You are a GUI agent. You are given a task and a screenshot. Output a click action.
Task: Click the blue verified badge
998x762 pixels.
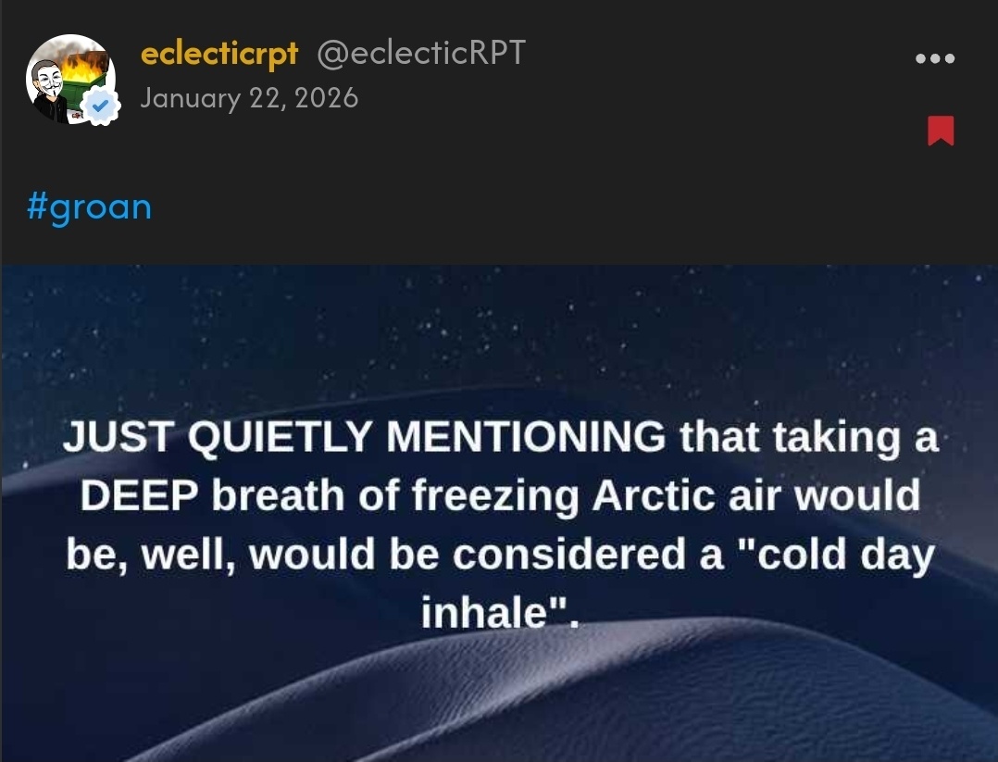pyautogui.click(x=100, y=107)
